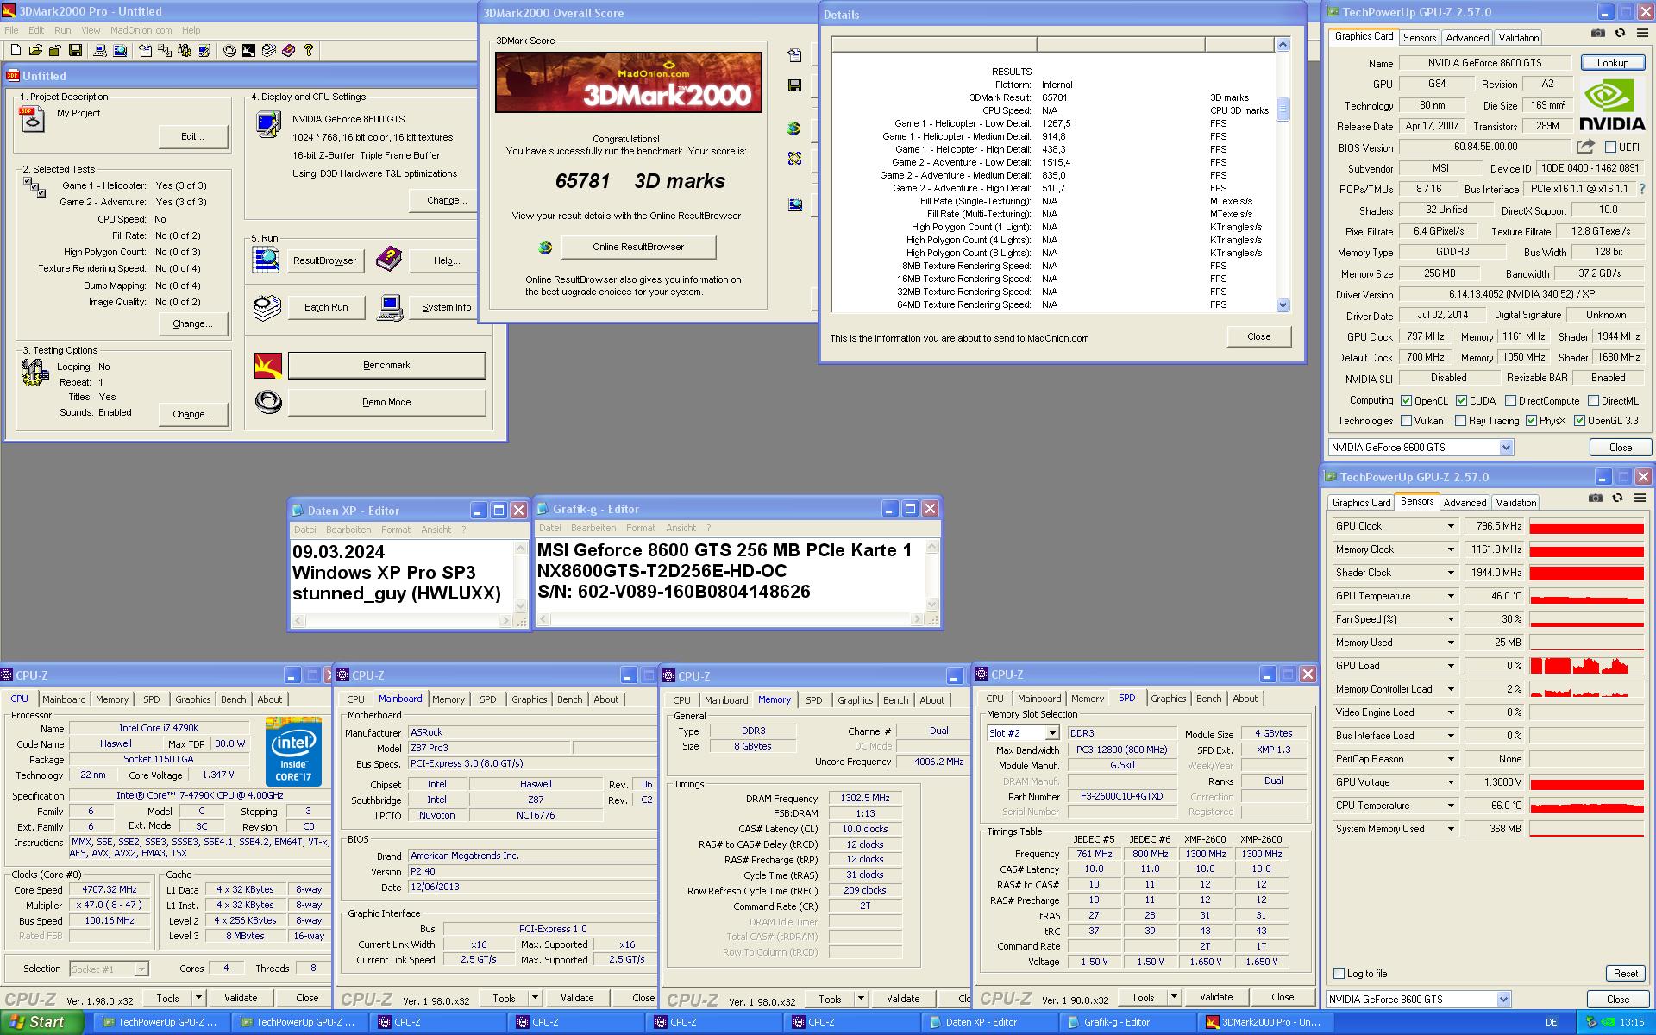Click Intel Core i7 logo in CPU-Z
1656x1035 pixels.
click(x=293, y=750)
